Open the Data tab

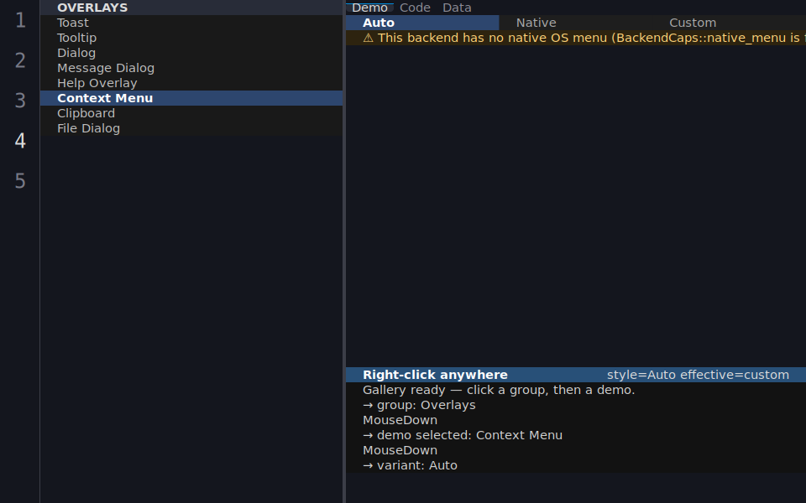[x=457, y=8]
